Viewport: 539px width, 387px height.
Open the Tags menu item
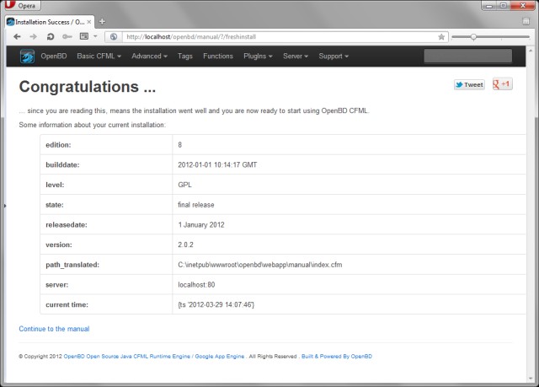tap(185, 56)
